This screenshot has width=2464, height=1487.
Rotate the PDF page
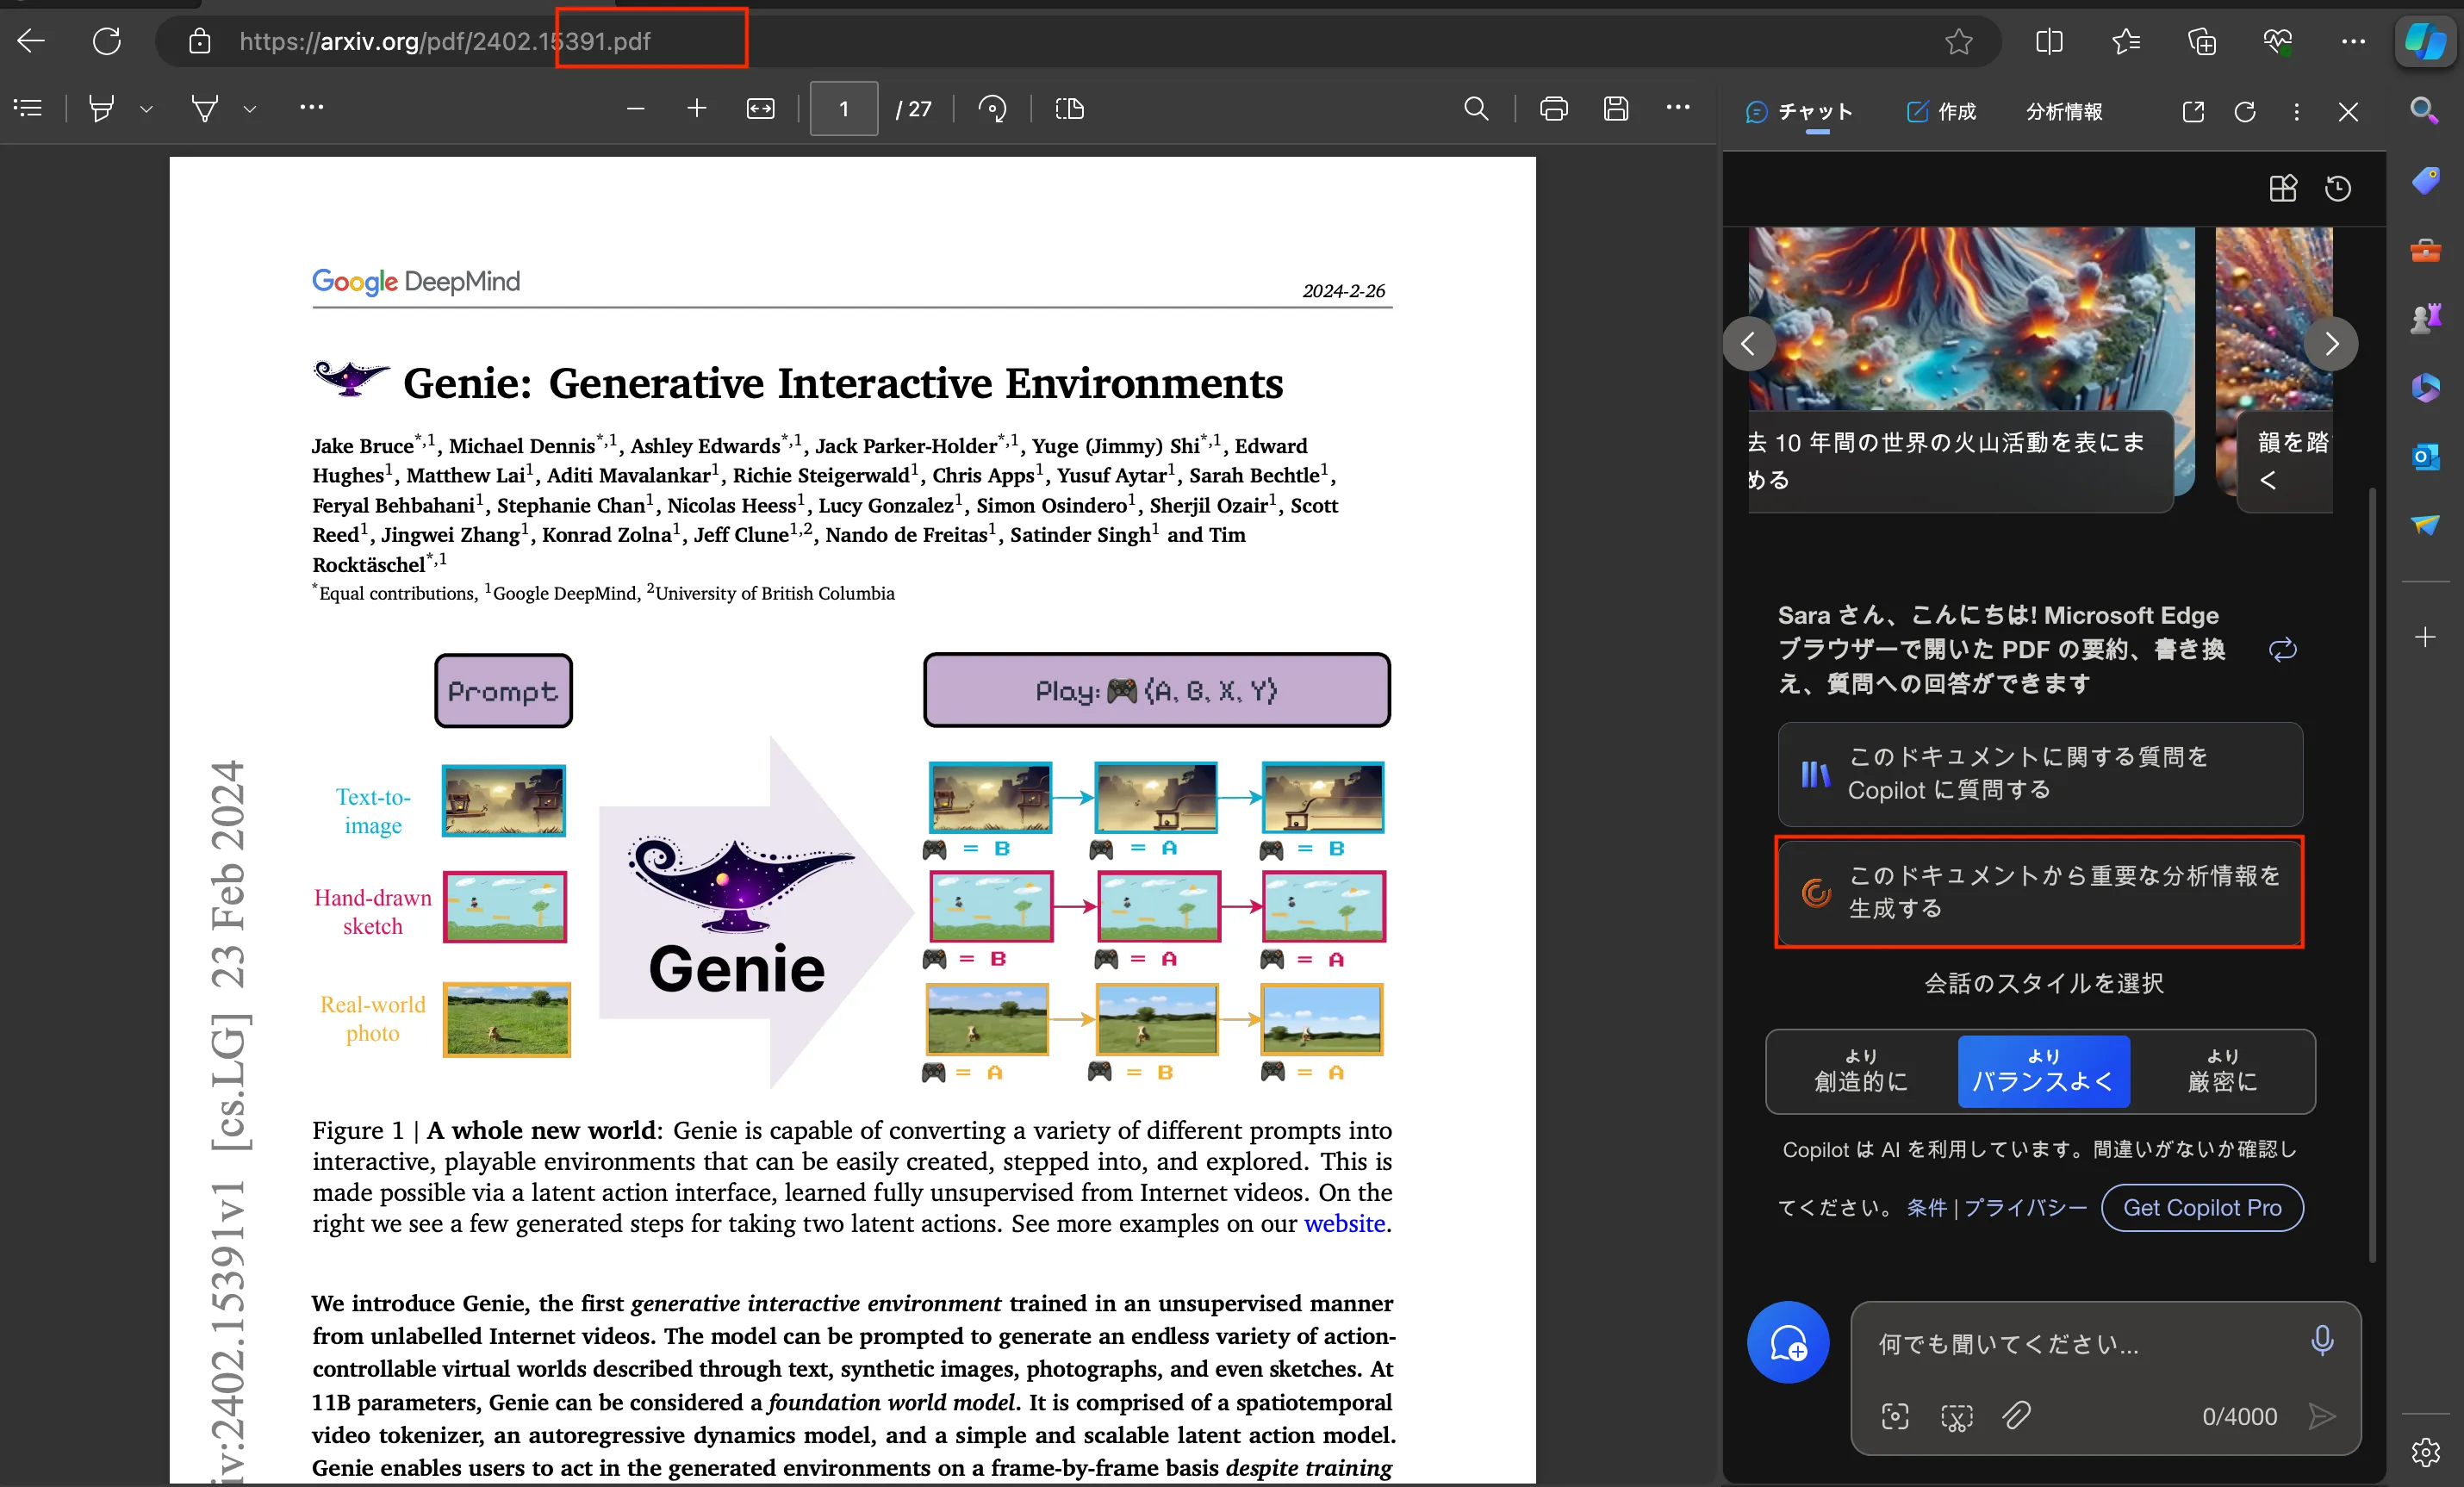coord(992,108)
